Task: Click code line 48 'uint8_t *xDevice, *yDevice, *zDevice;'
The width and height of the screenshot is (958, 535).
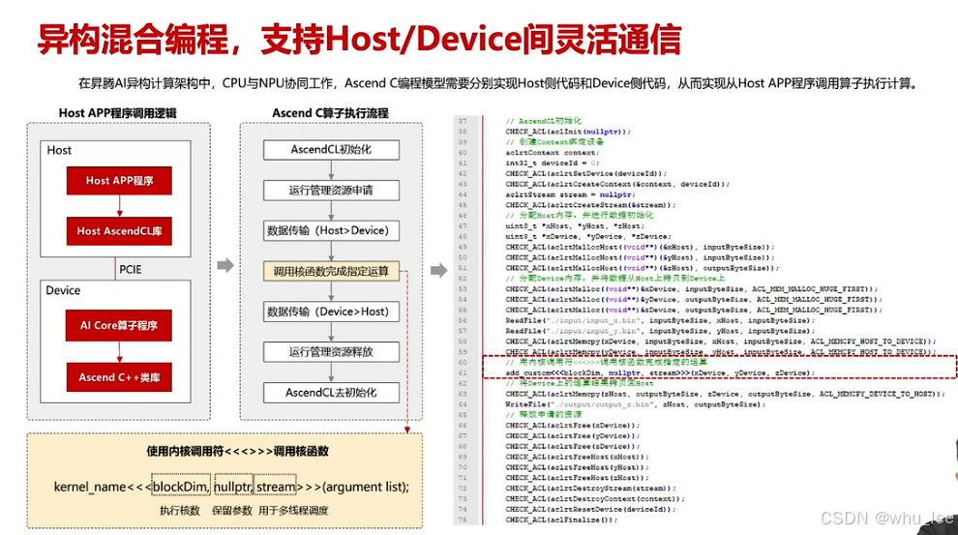Action: pos(587,236)
